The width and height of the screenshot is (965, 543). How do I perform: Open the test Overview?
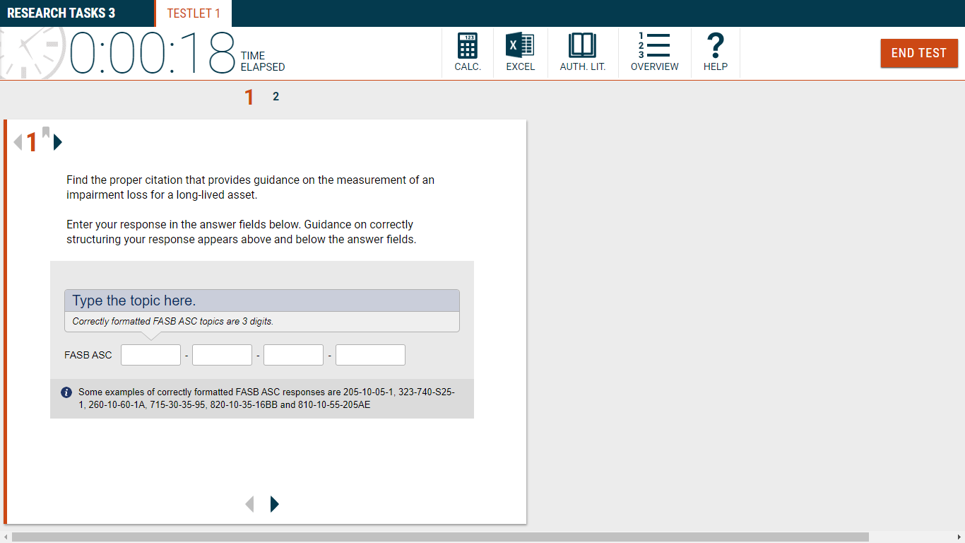point(654,52)
